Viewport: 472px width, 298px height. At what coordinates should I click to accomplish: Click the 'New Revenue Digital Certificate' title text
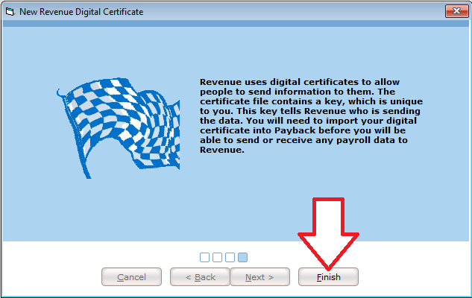tap(82, 12)
